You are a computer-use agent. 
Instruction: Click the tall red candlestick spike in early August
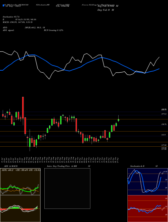pos(23,108)
